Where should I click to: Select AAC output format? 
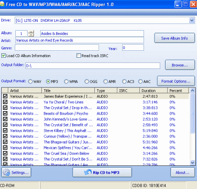(141, 81)
